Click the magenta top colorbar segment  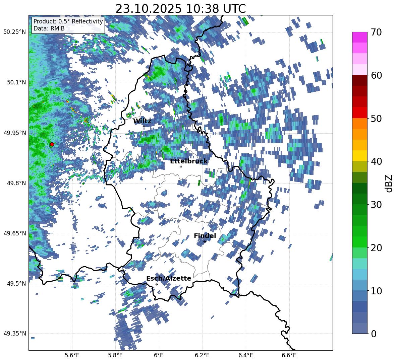[359, 38]
